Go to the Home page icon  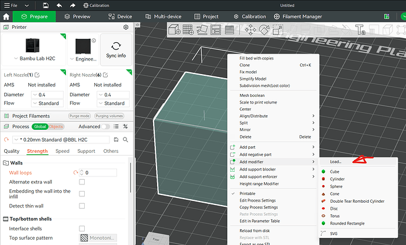click(6, 17)
